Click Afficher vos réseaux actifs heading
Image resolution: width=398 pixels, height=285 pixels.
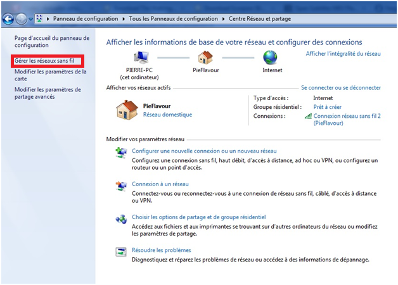pyautogui.click(x=138, y=88)
